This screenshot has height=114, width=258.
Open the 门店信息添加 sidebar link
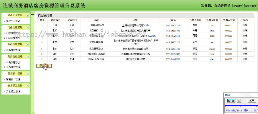13,38
